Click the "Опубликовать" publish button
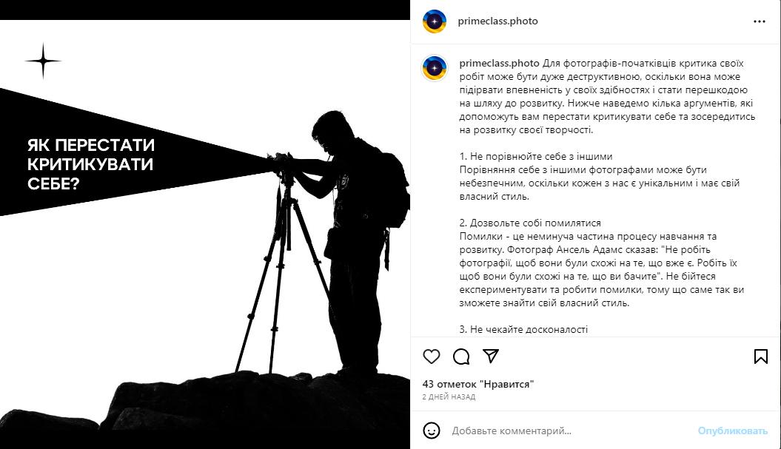Image resolution: width=781 pixels, height=449 pixels. click(x=732, y=431)
